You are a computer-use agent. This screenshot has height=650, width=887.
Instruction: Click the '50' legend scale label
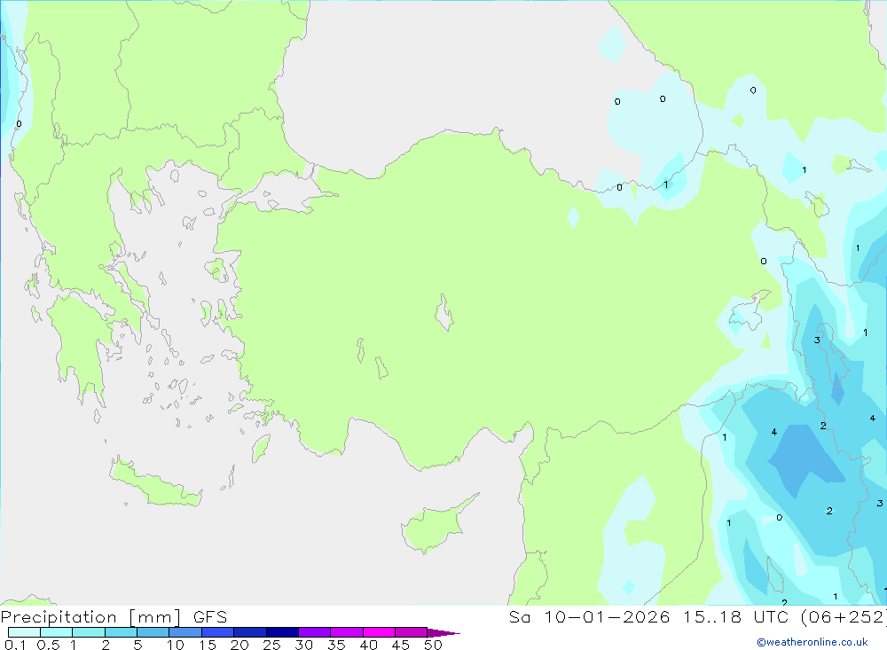click(x=433, y=645)
